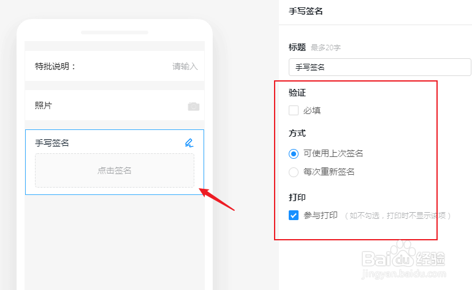472x290 pixels.
Task: Select the 照片 field label
Action: click(44, 105)
